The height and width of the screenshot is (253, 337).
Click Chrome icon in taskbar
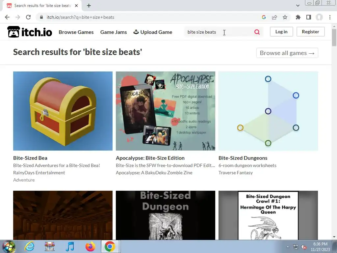(x=110, y=246)
